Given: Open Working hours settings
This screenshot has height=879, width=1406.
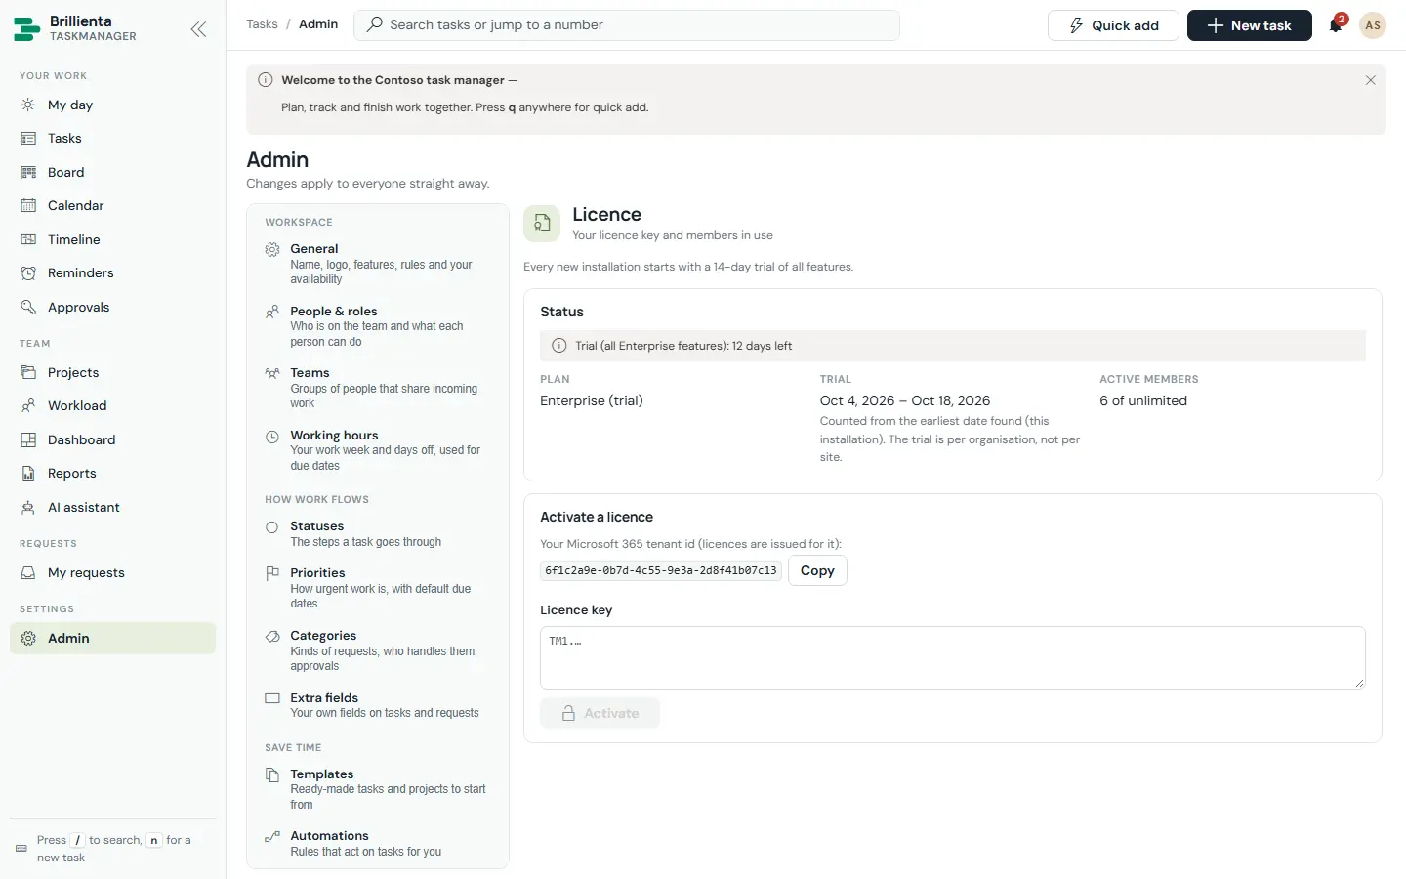Looking at the screenshot, I should (378, 450).
